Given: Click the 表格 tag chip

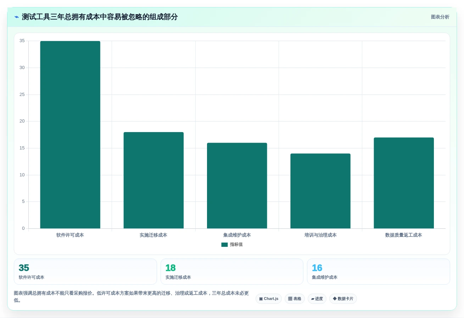Looking at the screenshot, I should [x=295, y=299].
